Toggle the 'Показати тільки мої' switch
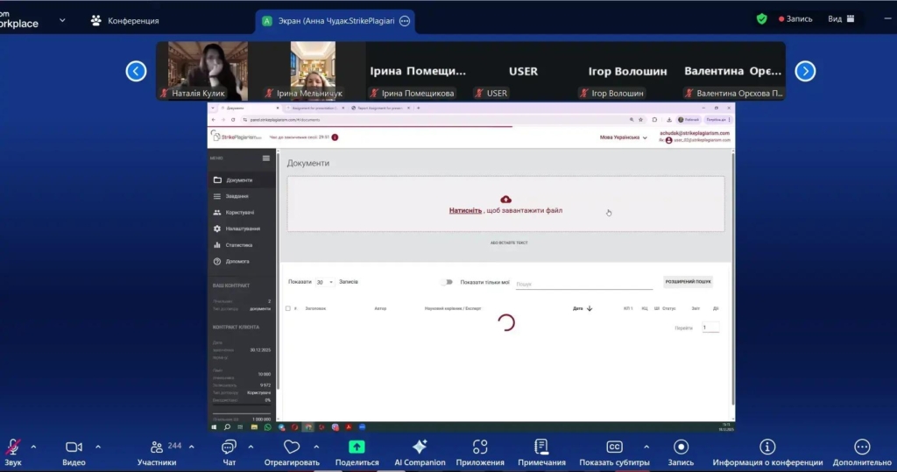The width and height of the screenshot is (897, 472). point(448,282)
